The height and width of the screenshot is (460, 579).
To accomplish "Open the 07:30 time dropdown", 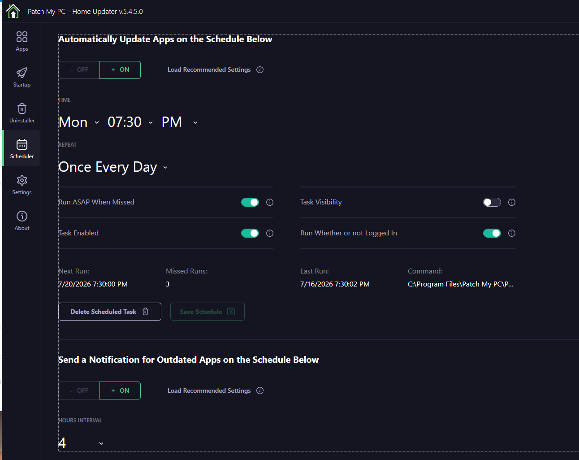I will 130,122.
